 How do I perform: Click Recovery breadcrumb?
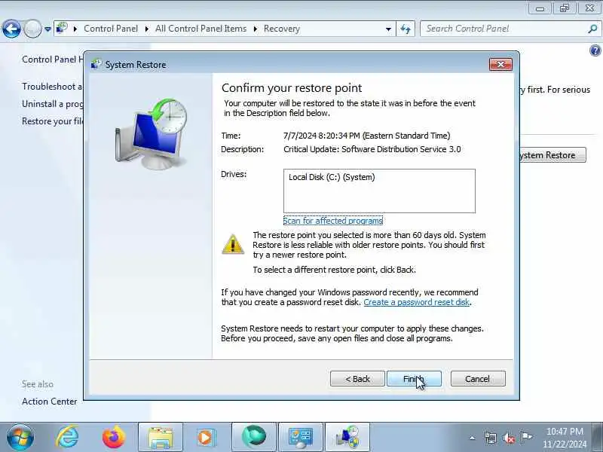(281, 29)
